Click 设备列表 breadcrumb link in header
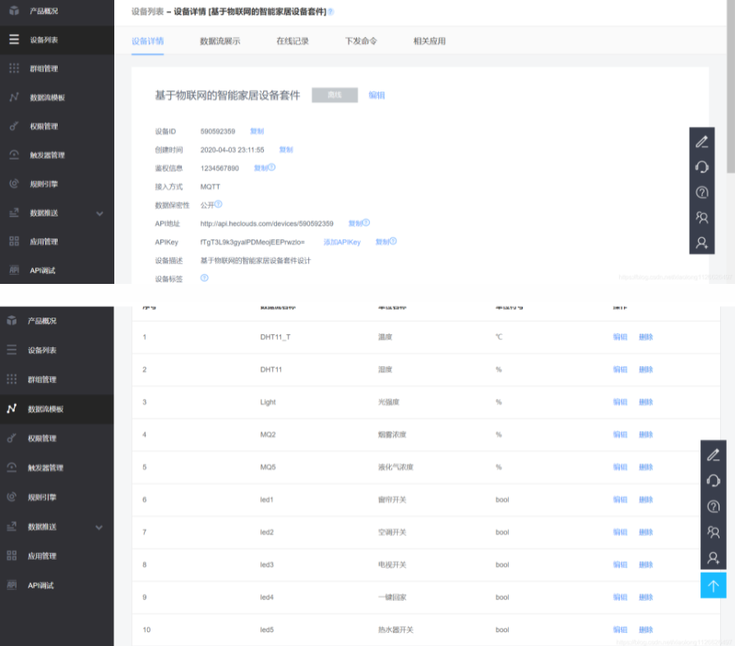The image size is (735, 646). tap(148, 12)
